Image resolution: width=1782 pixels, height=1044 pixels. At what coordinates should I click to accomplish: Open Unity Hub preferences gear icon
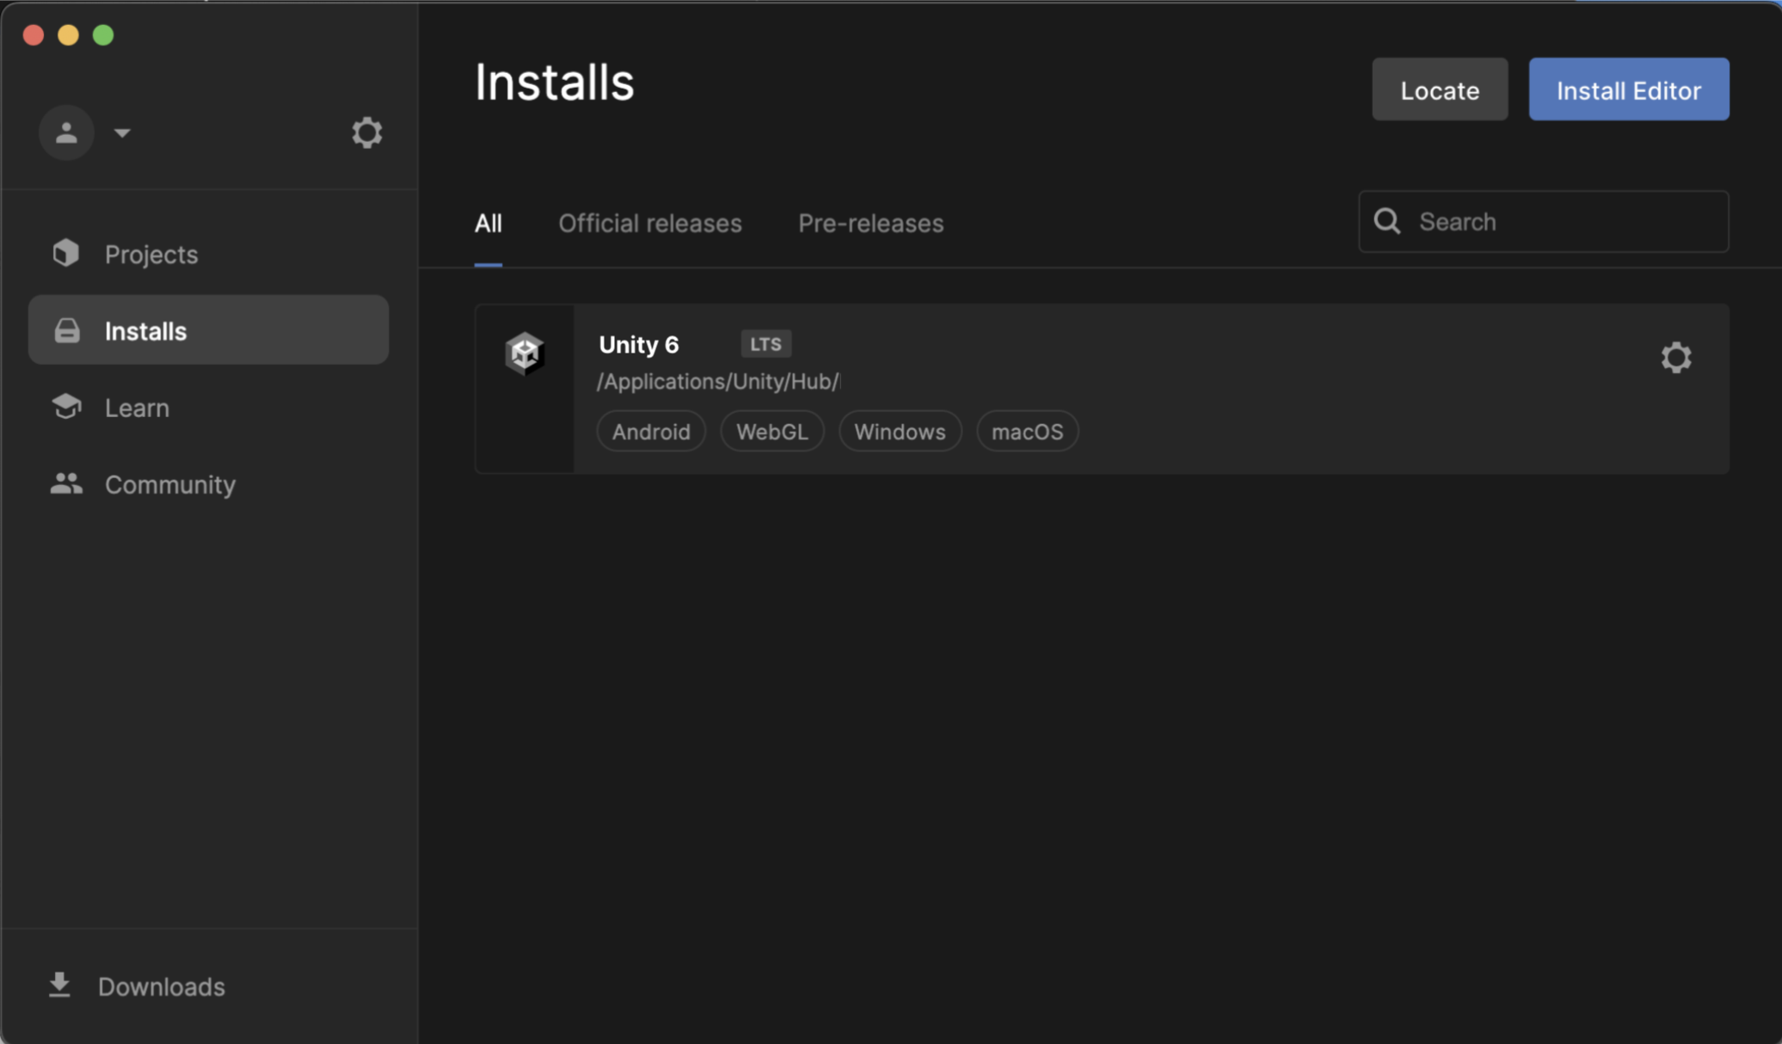(366, 132)
